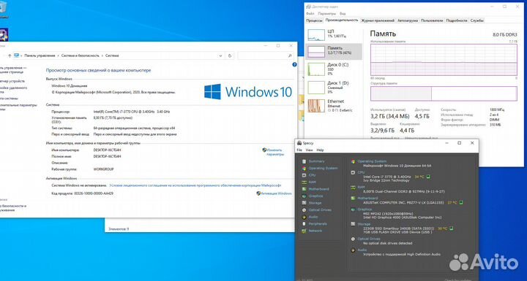This screenshot has height=281, width=527.
Task: Click the Operating System heading in Speccy summary
Action: point(372,161)
